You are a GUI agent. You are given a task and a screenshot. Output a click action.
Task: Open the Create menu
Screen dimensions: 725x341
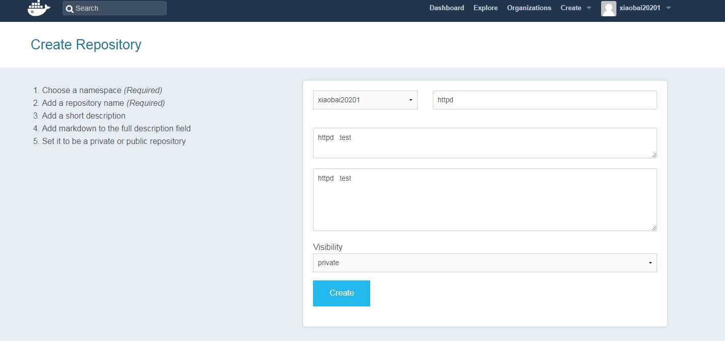click(576, 8)
